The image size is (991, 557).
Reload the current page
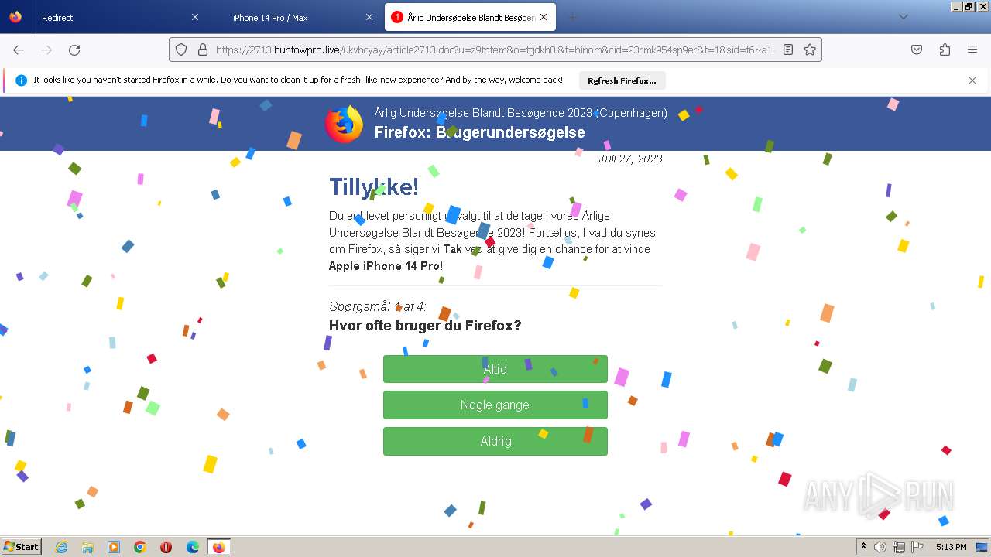click(x=74, y=50)
